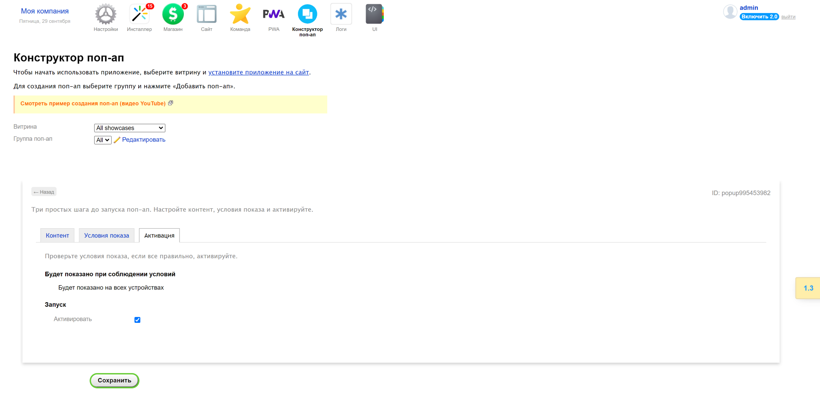Toggle the Активировать checkbox
This screenshot has width=820, height=404.
click(x=137, y=320)
